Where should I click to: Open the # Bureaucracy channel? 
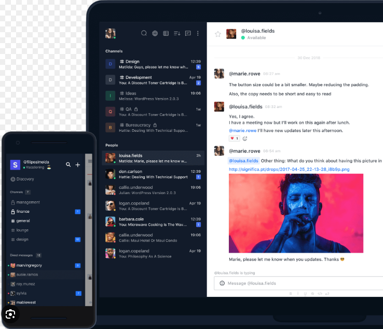(x=153, y=128)
